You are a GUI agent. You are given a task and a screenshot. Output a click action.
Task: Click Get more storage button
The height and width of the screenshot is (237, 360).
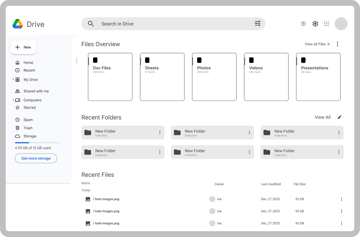tap(36, 158)
